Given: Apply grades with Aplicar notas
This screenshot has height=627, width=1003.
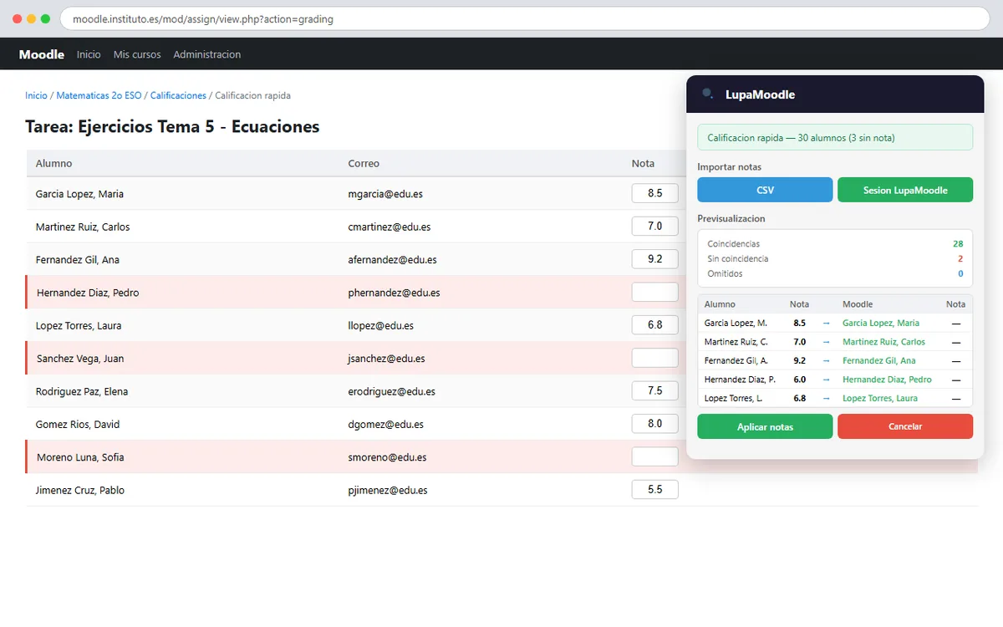Looking at the screenshot, I should pyautogui.click(x=765, y=426).
